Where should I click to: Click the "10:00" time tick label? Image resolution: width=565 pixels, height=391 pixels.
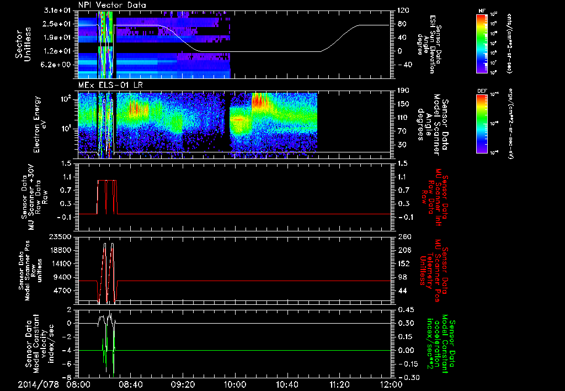[235, 384]
